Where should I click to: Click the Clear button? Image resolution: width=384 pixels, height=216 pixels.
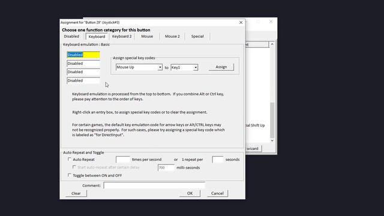point(76,193)
